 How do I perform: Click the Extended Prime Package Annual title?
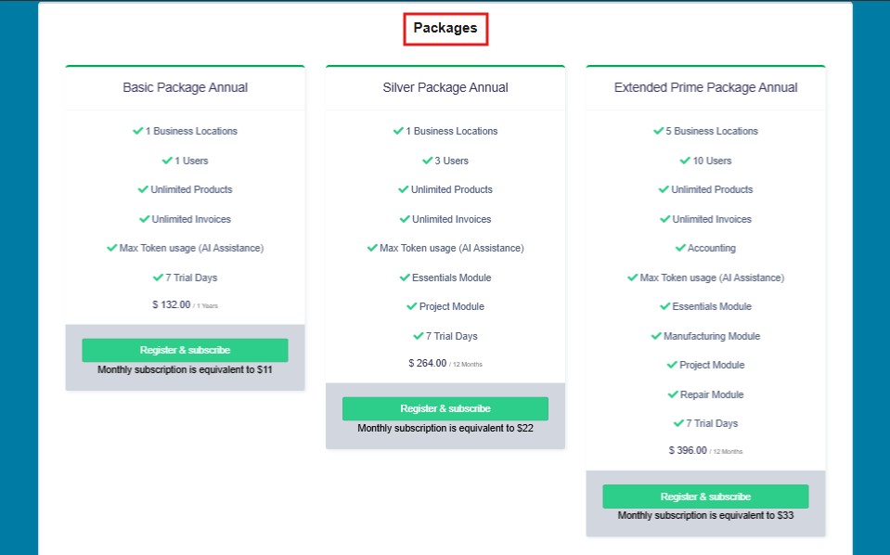click(705, 87)
